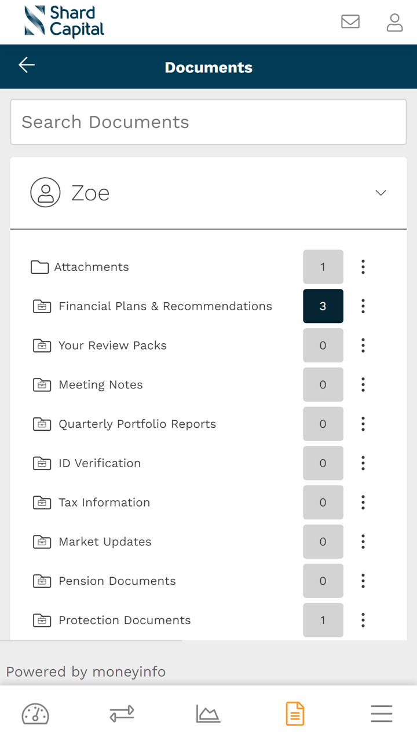The width and height of the screenshot is (417, 741).
Task: Open options menu for Meeting Notes
Action: pos(363,384)
